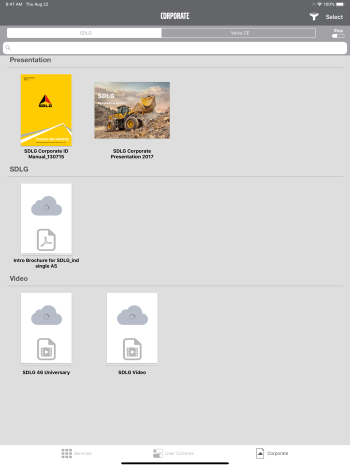Tap video file icon on SDLG 46 Universary
Viewport: 350px width, 467px height.
(46, 349)
